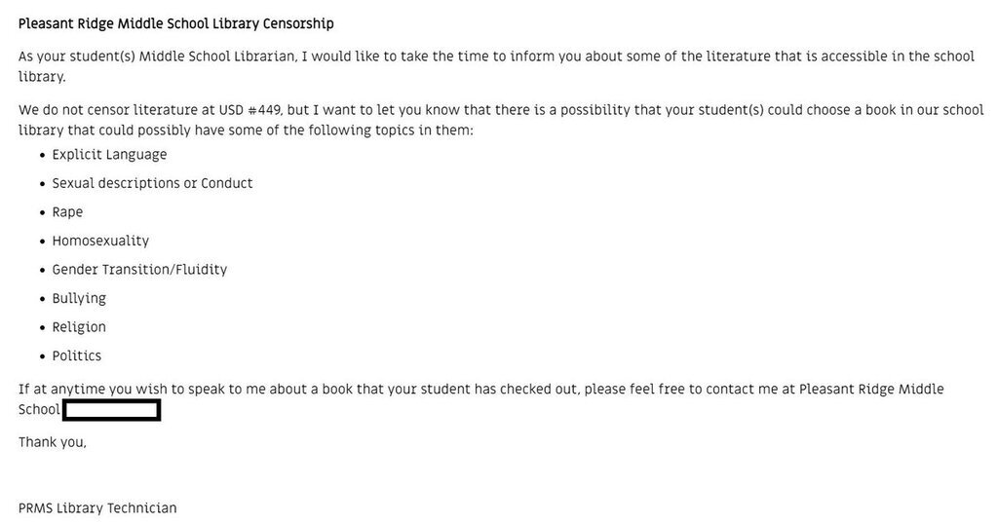Click the black redacted box after "School"
Image resolution: width=998 pixels, height=524 pixels.
[111, 410]
